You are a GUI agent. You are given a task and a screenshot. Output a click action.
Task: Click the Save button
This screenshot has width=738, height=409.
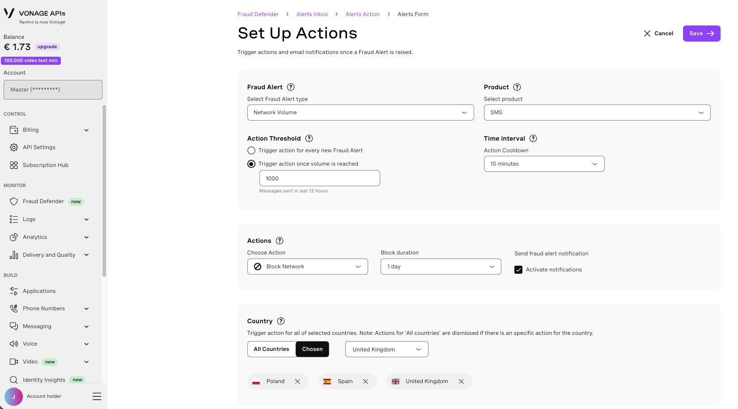point(701,33)
